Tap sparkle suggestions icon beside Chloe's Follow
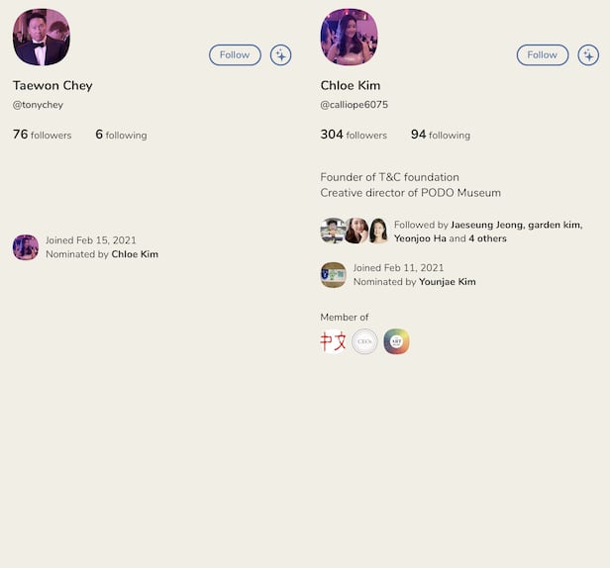This screenshot has width=610, height=568. (588, 55)
